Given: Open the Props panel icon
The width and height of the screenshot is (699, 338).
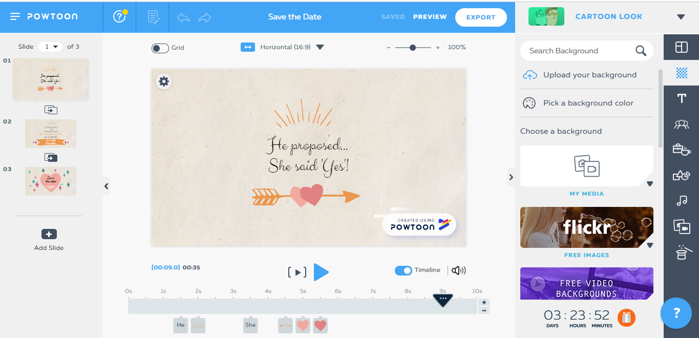Looking at the screenshot, I should 681,149.
